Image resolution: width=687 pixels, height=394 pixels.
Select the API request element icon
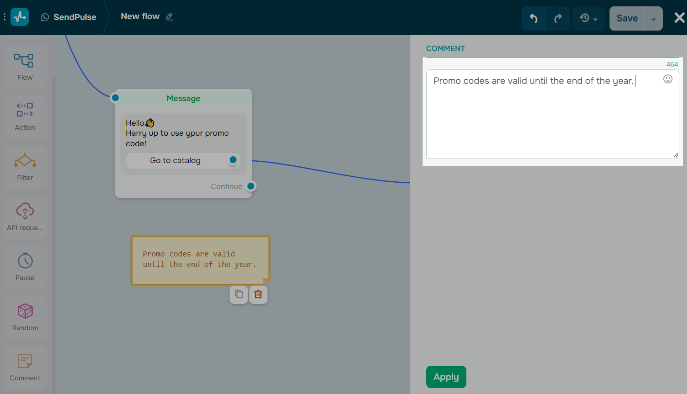(25, 211)
